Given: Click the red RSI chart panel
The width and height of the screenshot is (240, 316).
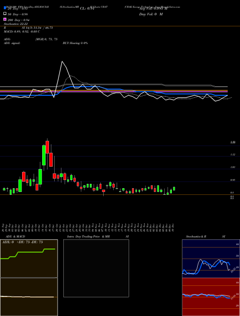Looking at the screenshot, I should pos(211,297).
